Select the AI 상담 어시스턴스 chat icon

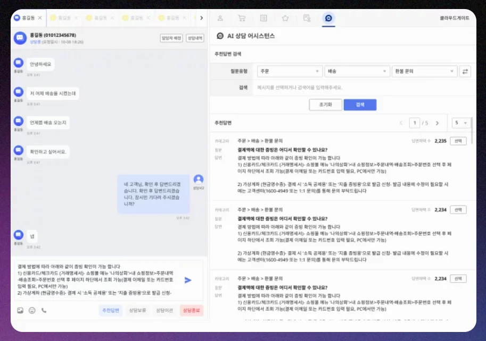coord(328,18)
